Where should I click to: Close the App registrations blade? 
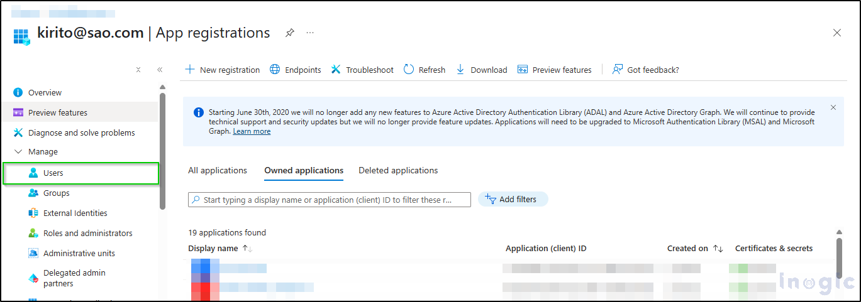pyautogui.click(x=837, y=33)
